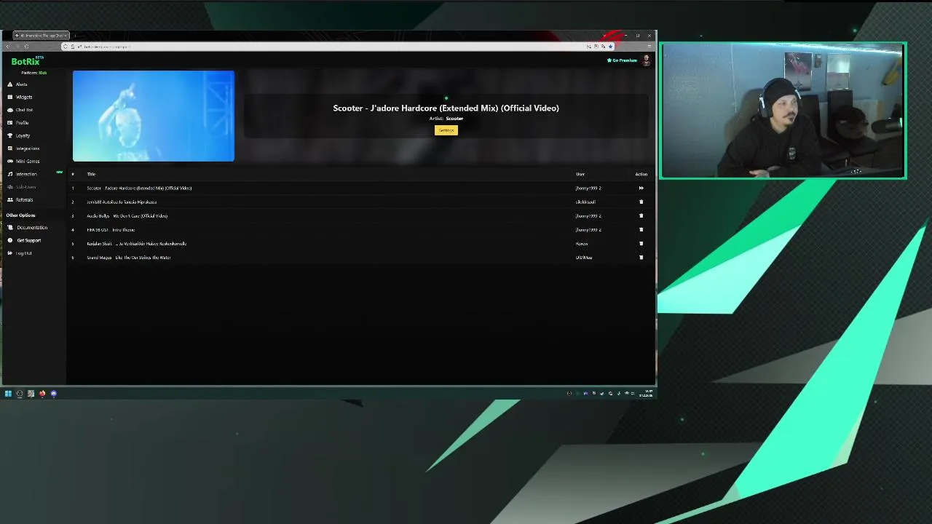Delete the FIFA 98 OST song from the queue
This screenshot has width=932, height=524.
(x=641, y=229)
